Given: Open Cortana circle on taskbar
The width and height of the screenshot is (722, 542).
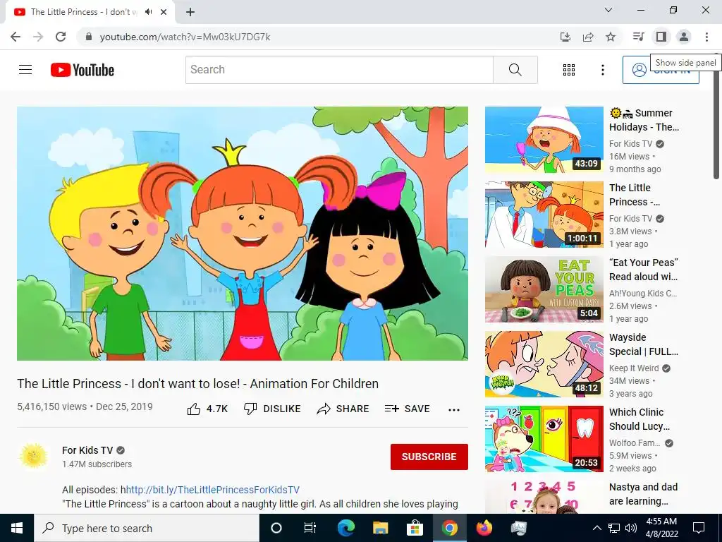Looking at the screenshot, I should point(276,528).
